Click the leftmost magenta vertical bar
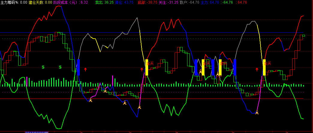 [27, 81]
